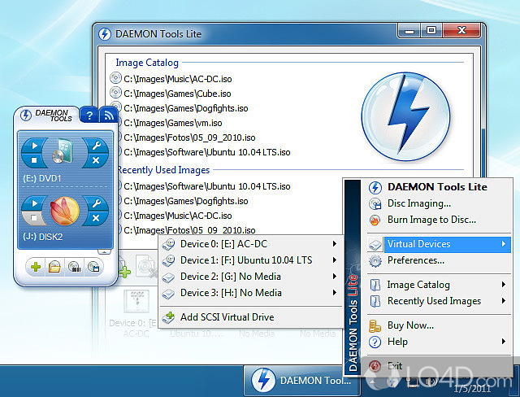Click the taskbar clock showing 1/5/2011
The height and width of the screenshot is (397, 520).
coord(471,389)
